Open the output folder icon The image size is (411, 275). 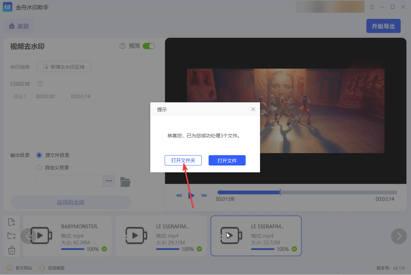coord(125,182)
